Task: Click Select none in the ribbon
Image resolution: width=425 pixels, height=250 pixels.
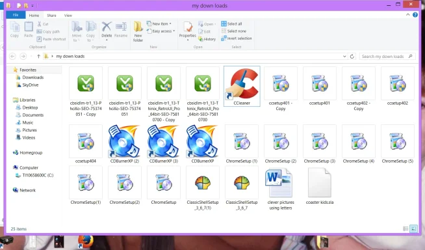Action: 234,31
